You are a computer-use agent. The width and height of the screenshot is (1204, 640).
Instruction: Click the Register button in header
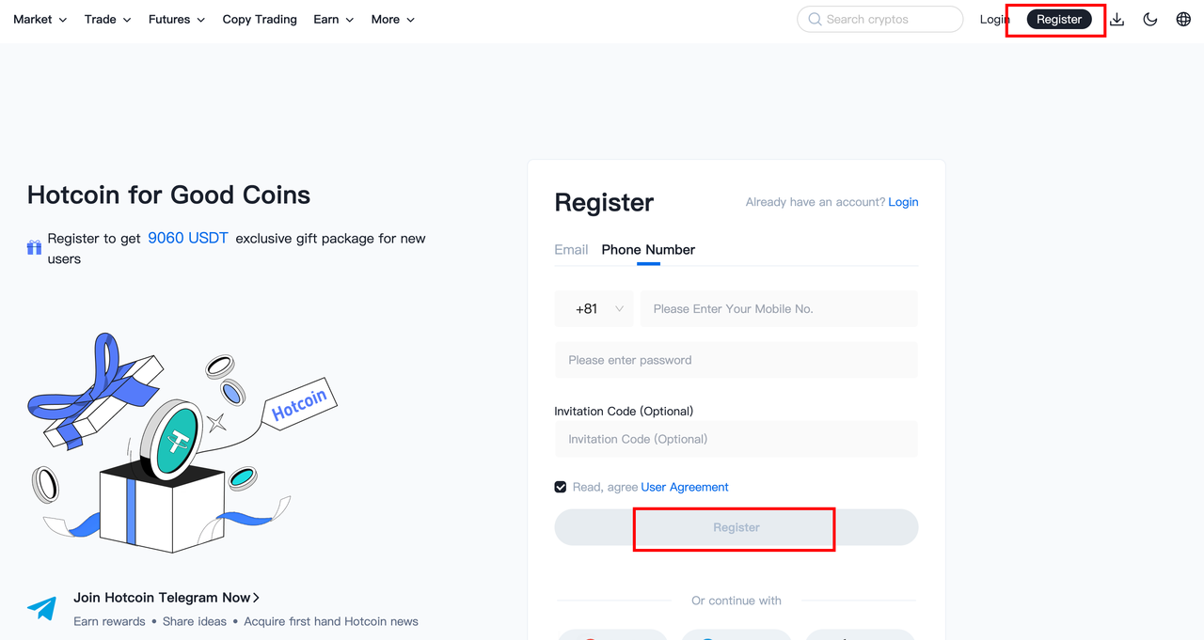pyautogui.click(x=1059, y=19)
